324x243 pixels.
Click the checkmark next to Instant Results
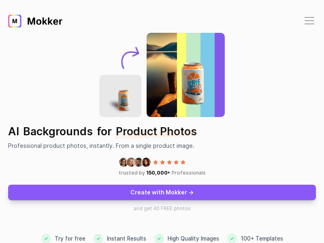[x=98, y=239]
